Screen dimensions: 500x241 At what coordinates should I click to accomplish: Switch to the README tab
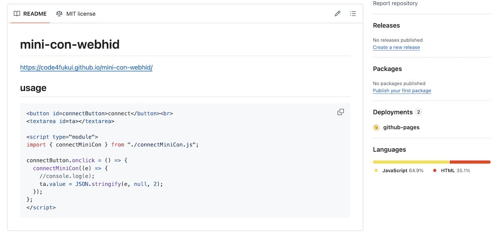(x=30, y=14)
